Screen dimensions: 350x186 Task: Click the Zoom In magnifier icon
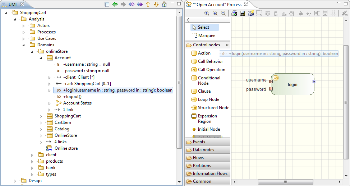pyautogui.click(x=207, y=13)
